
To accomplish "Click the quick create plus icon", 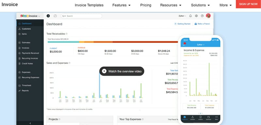I will (x=48, y=16).
